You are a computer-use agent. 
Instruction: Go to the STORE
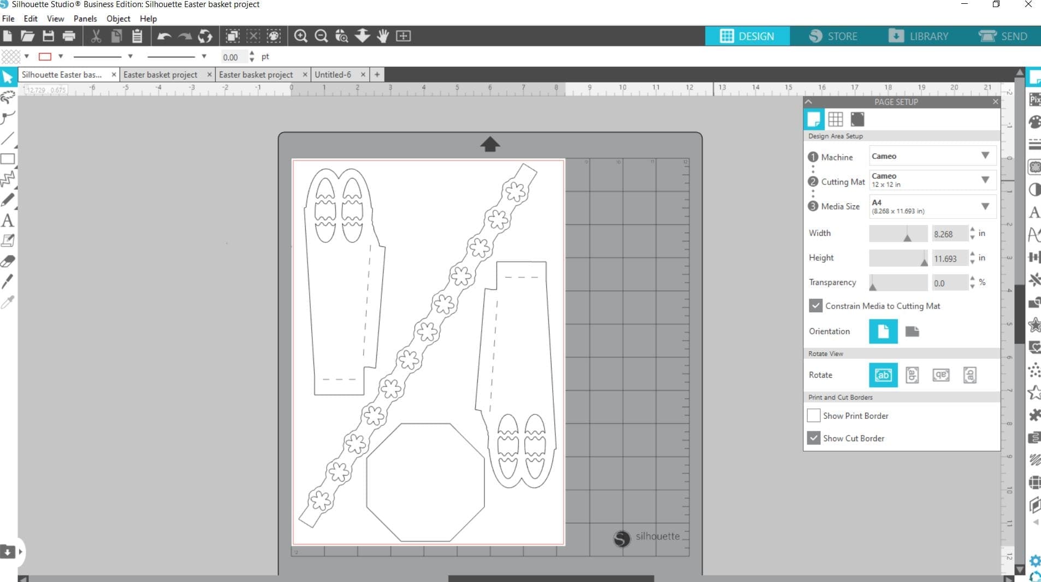tap(833, 36)
